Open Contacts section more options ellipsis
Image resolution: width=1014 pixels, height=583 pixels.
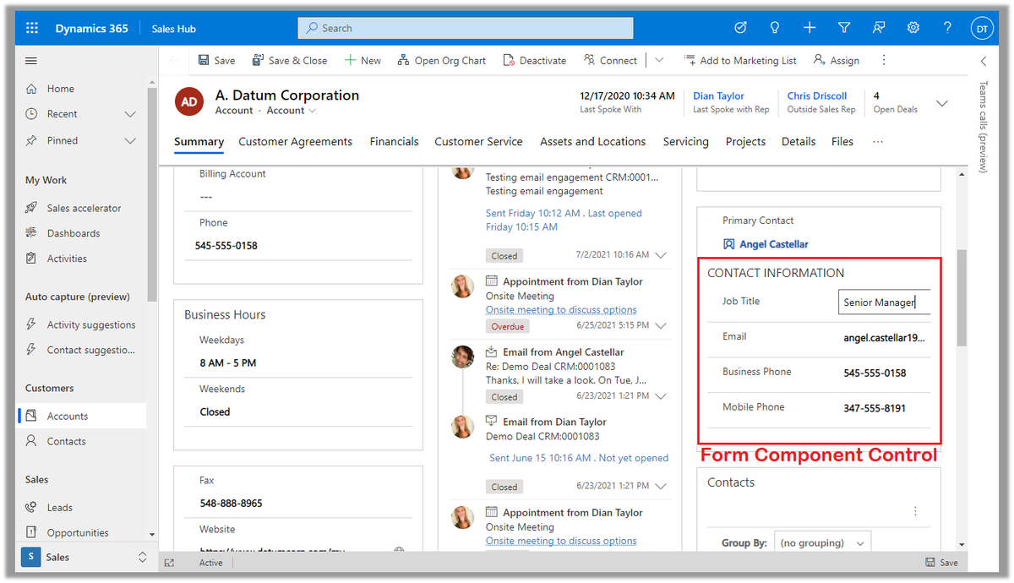pyautogui.click(x=915, y=511)
